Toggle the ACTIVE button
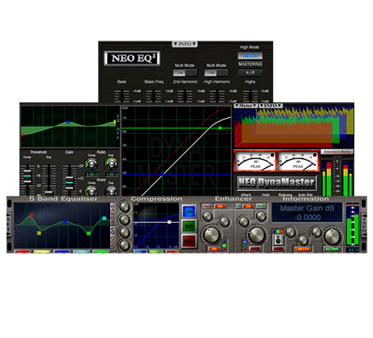 [332, 249]
